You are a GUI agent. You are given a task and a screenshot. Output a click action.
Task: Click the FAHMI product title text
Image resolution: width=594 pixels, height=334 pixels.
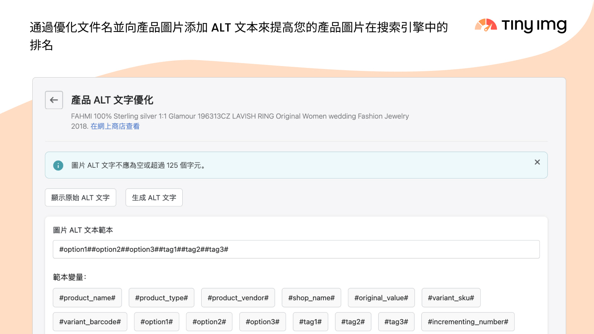pos(240,121)
